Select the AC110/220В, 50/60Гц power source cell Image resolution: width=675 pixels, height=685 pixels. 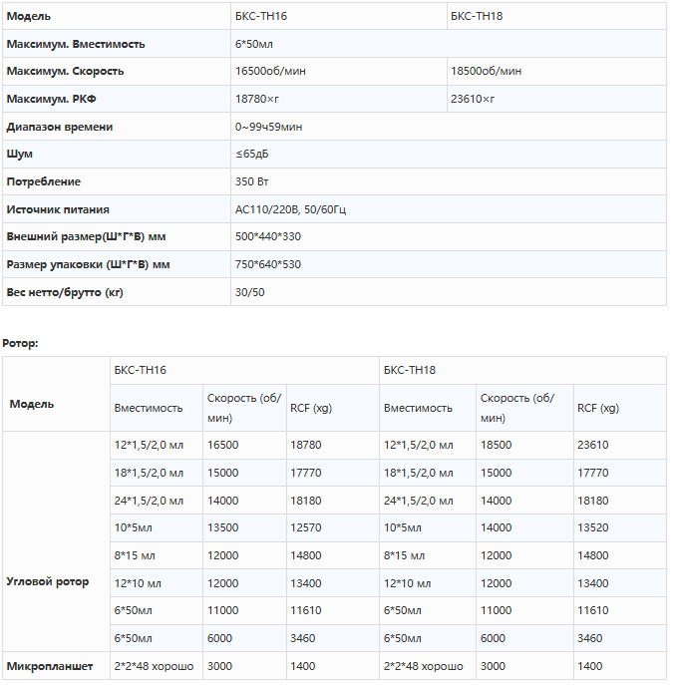point(290,209)
